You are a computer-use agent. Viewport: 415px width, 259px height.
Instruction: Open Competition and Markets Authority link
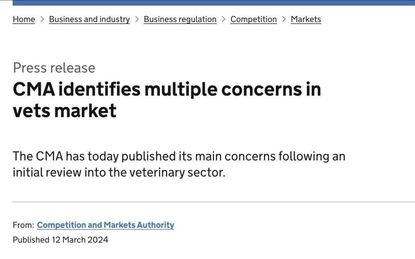pos(105,225)
